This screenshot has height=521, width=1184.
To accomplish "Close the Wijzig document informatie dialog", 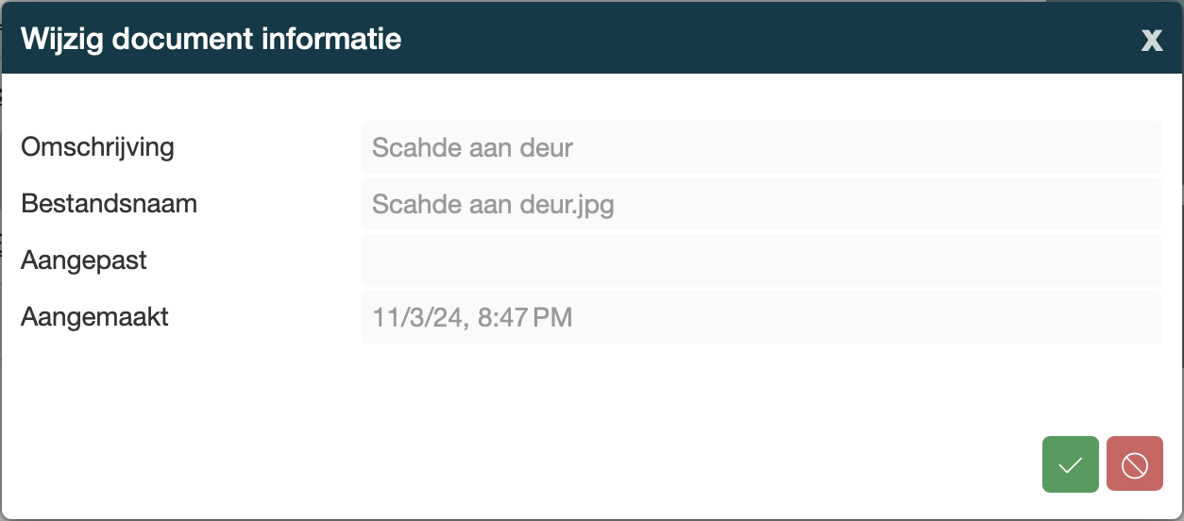I will pos(1151,40).
